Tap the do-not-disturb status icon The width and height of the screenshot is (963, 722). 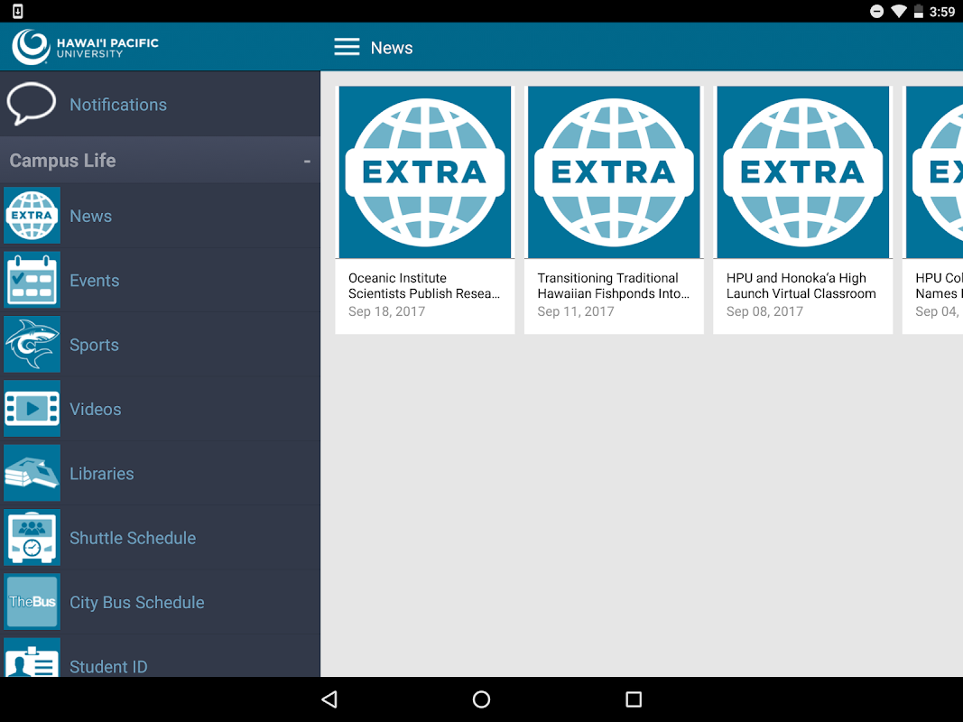point(877,11)
